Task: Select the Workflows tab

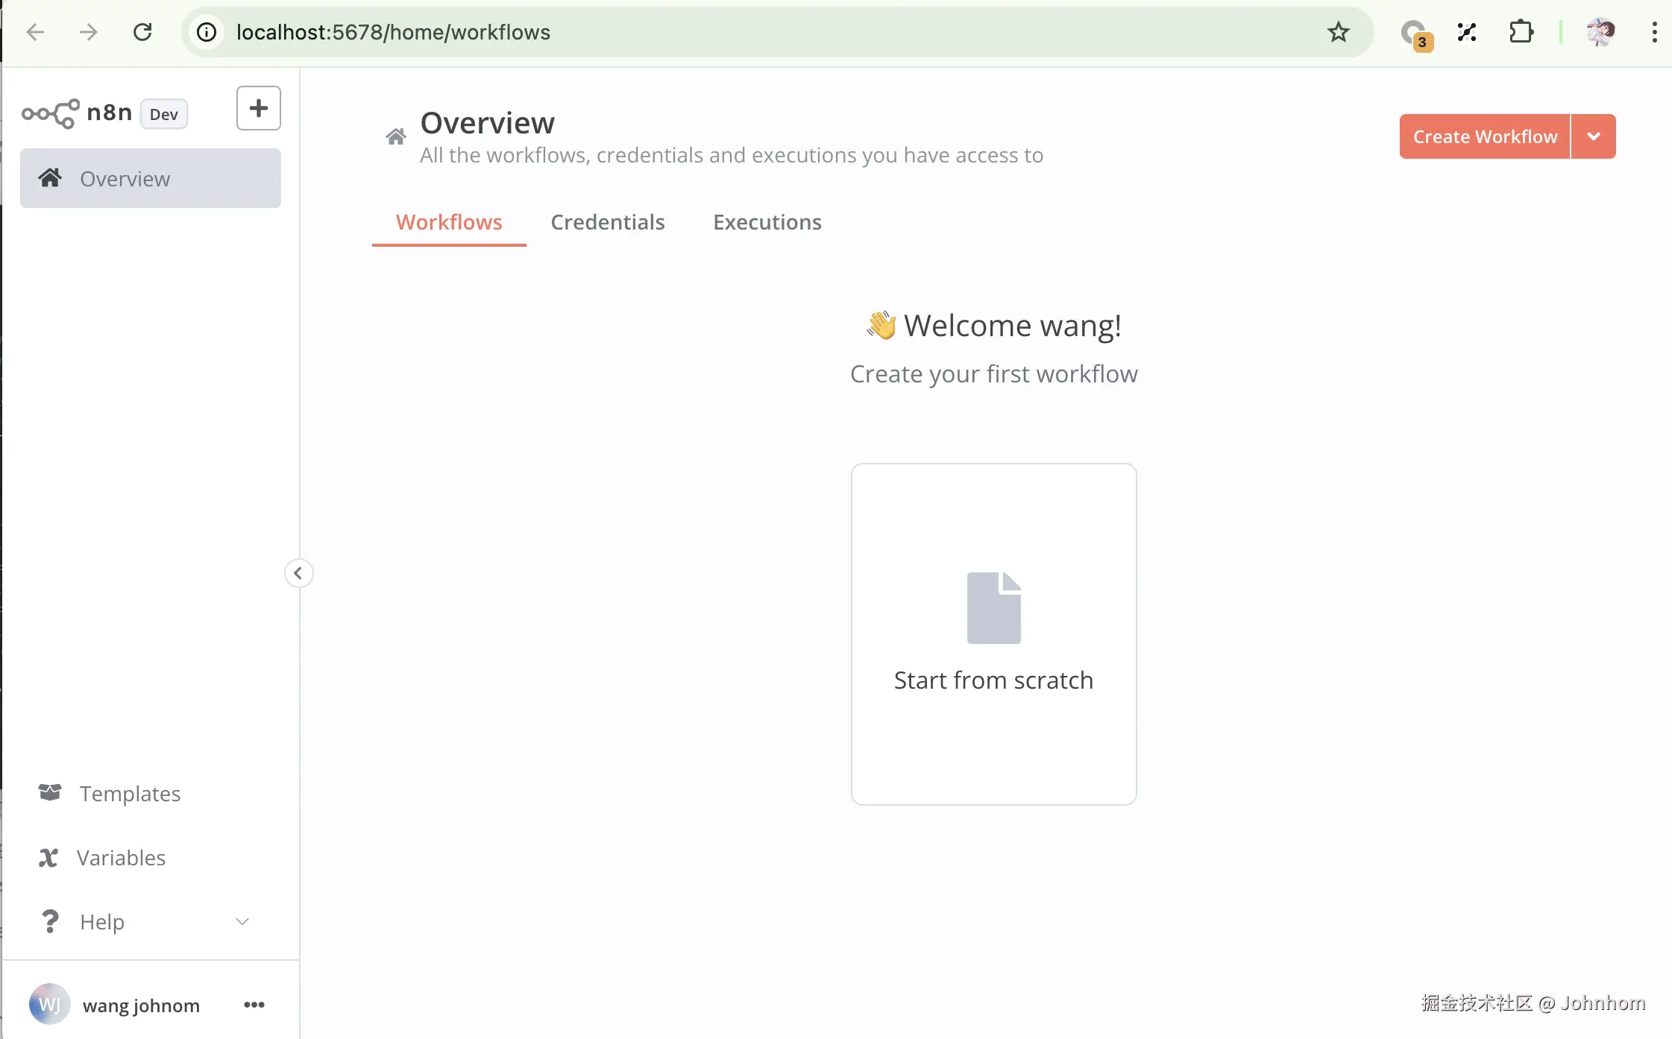Action: 449,222
